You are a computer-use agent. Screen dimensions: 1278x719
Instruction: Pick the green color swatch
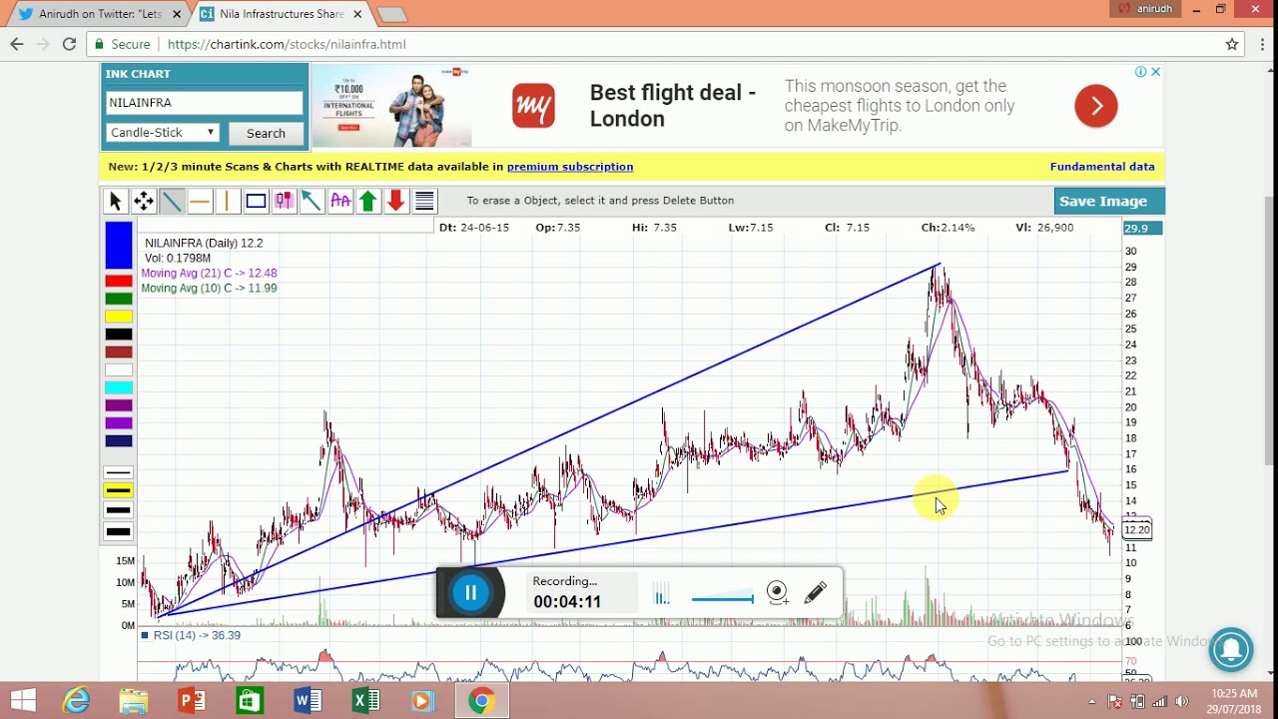pos(119,299)
